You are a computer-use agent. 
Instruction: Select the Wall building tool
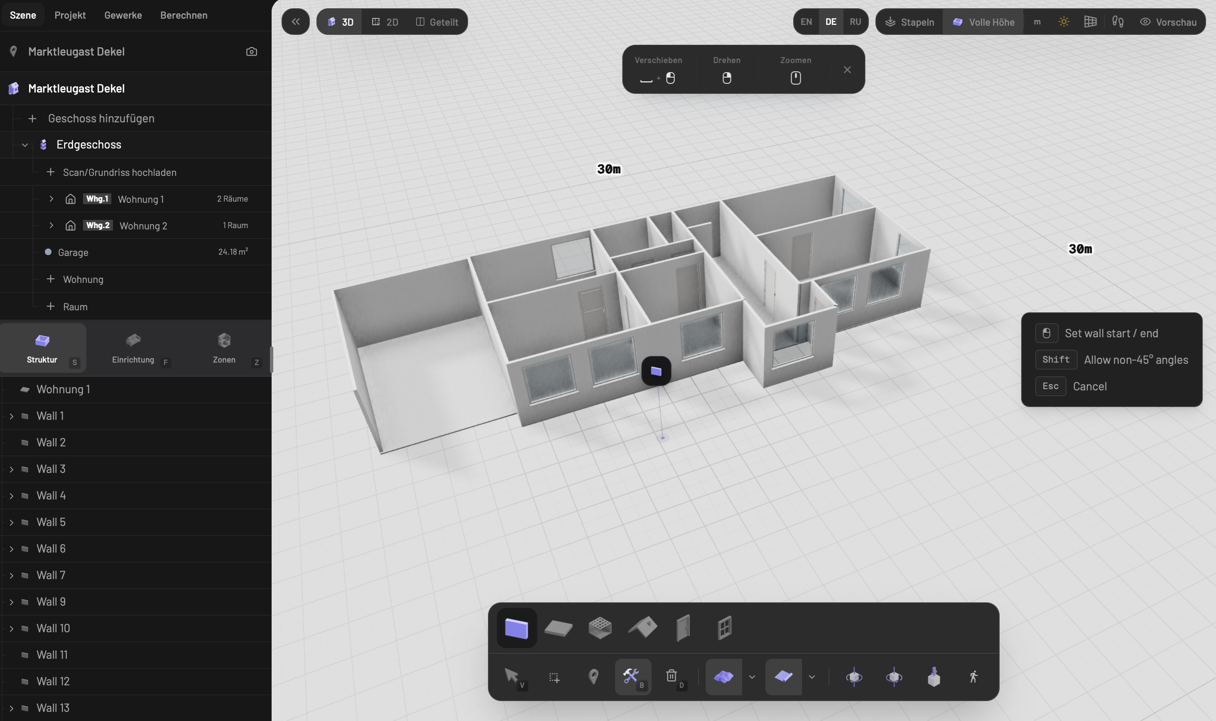pos(516,628)
